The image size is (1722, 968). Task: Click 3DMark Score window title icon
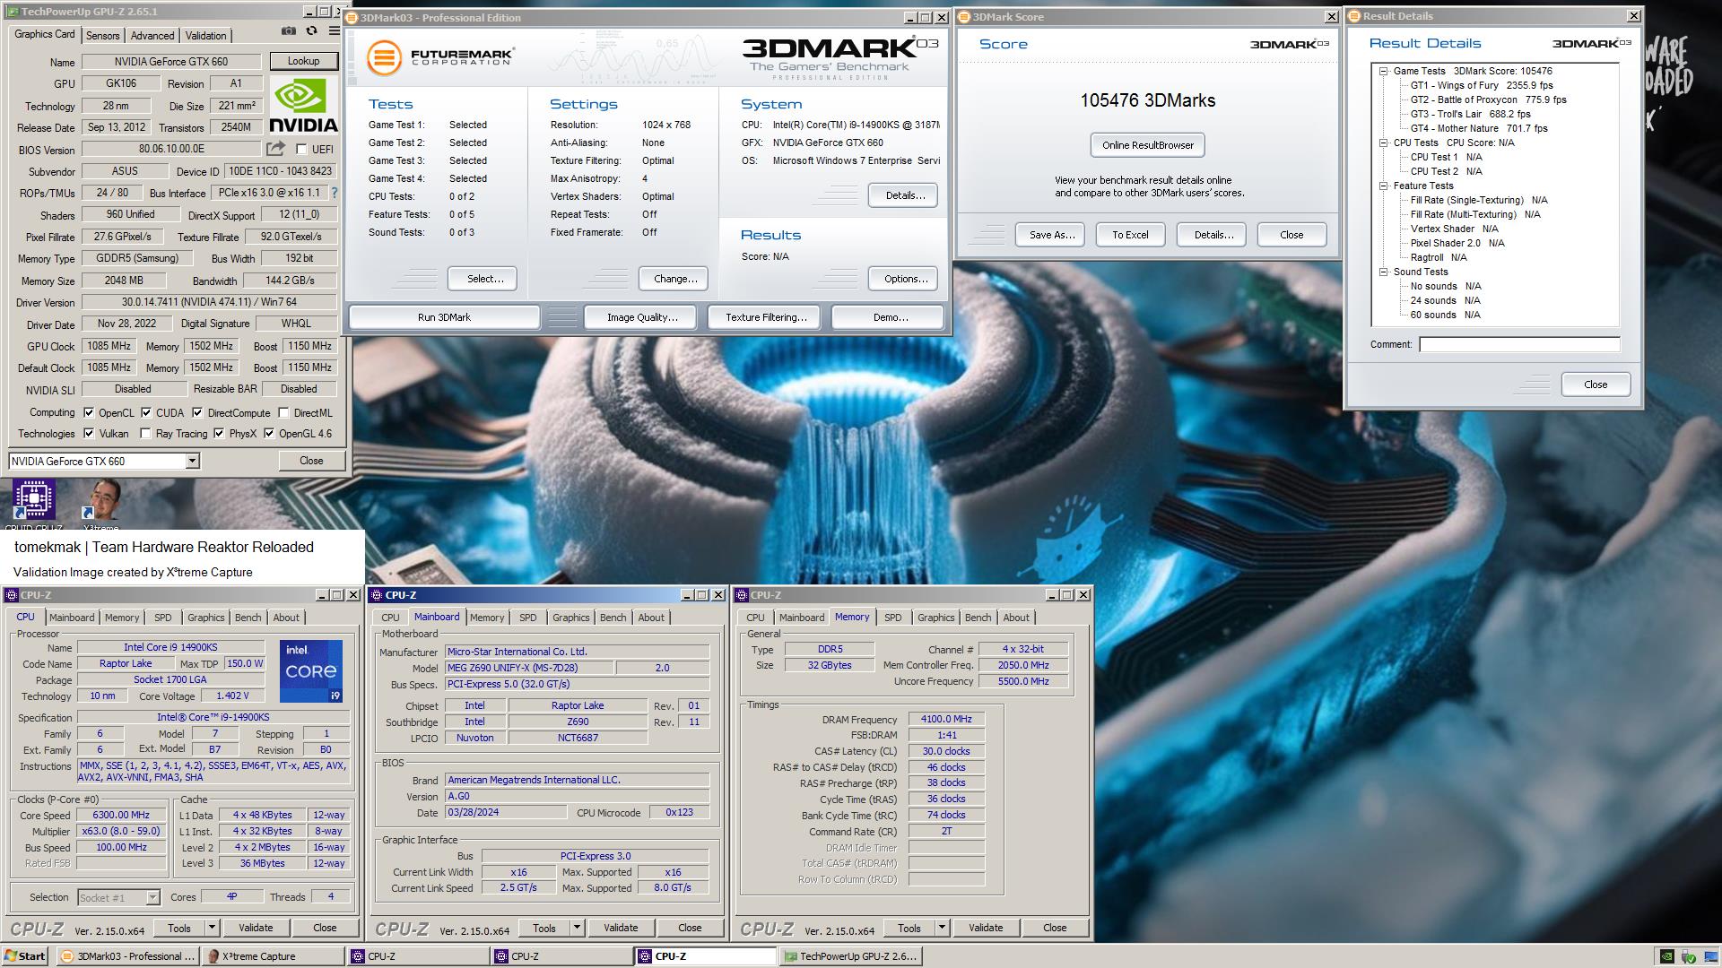(965, 17)
